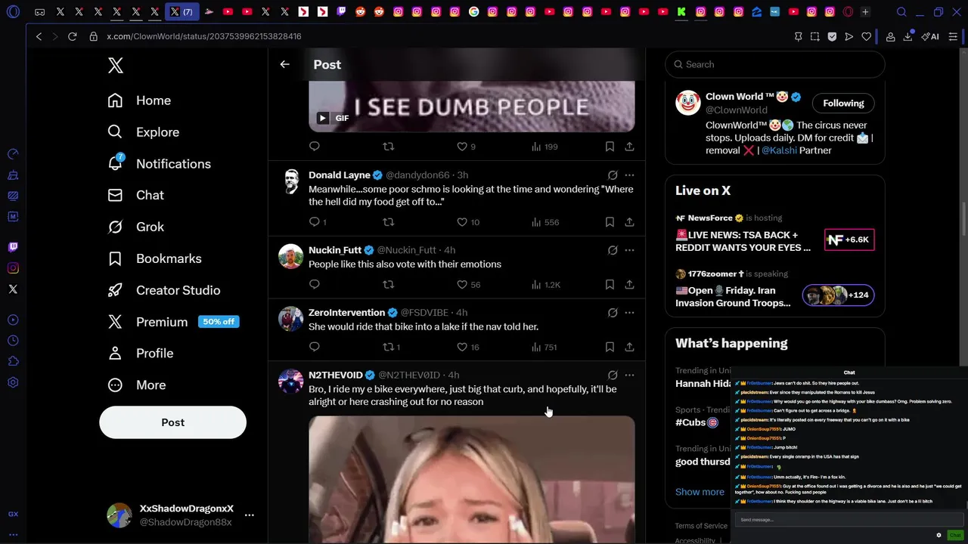The width and height of the screenshot is (968, 544).
Task: Open Twitch in Opera sidebar
Action: (13, 247)
